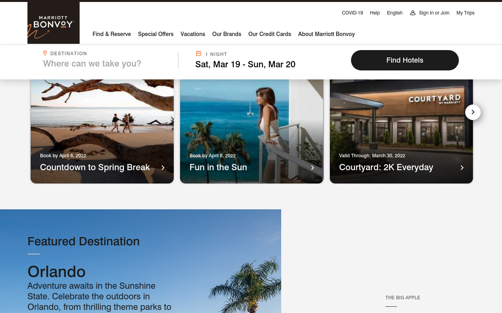
Task: Open the Vacations menu item
Action: pyautogui.click(x=193, y=34)
